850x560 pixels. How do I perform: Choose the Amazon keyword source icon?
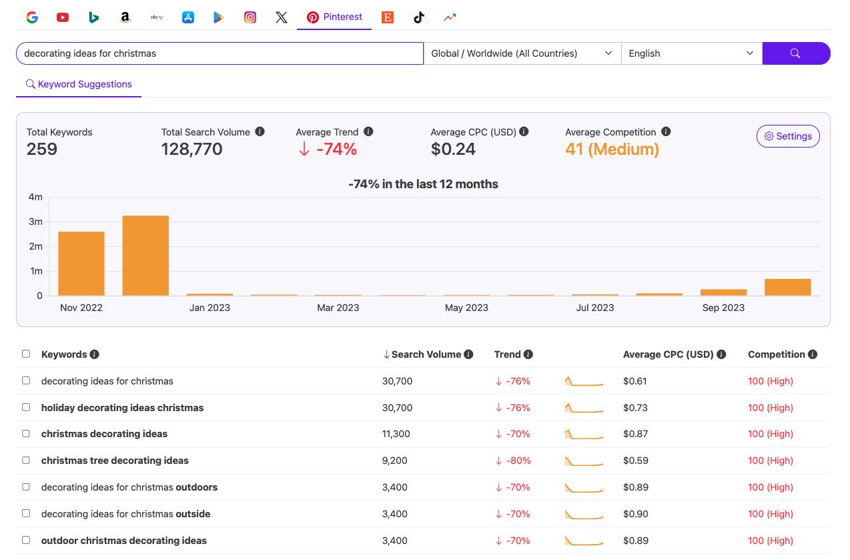click(125, 17)
